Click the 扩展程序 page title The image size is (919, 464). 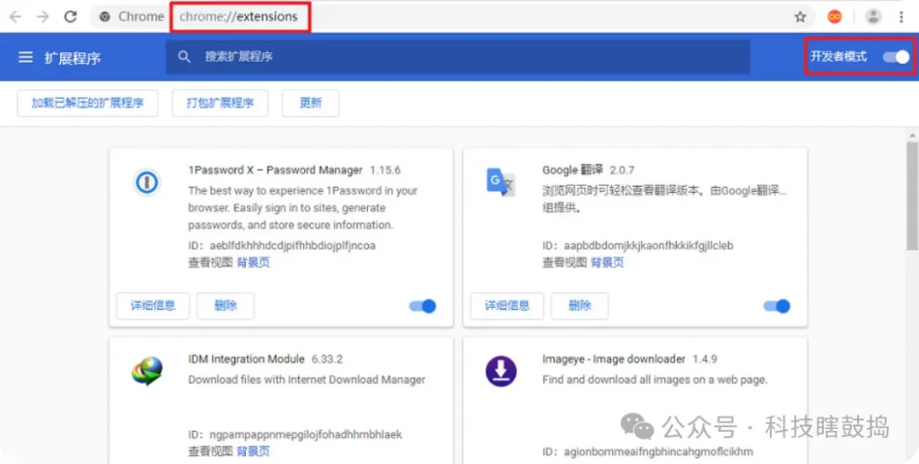(x=73, y=58)
